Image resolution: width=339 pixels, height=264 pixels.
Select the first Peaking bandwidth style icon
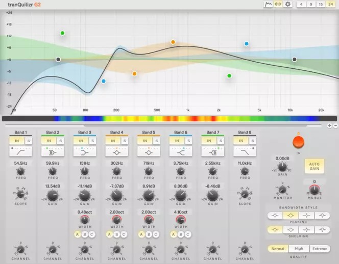[275, 216]
